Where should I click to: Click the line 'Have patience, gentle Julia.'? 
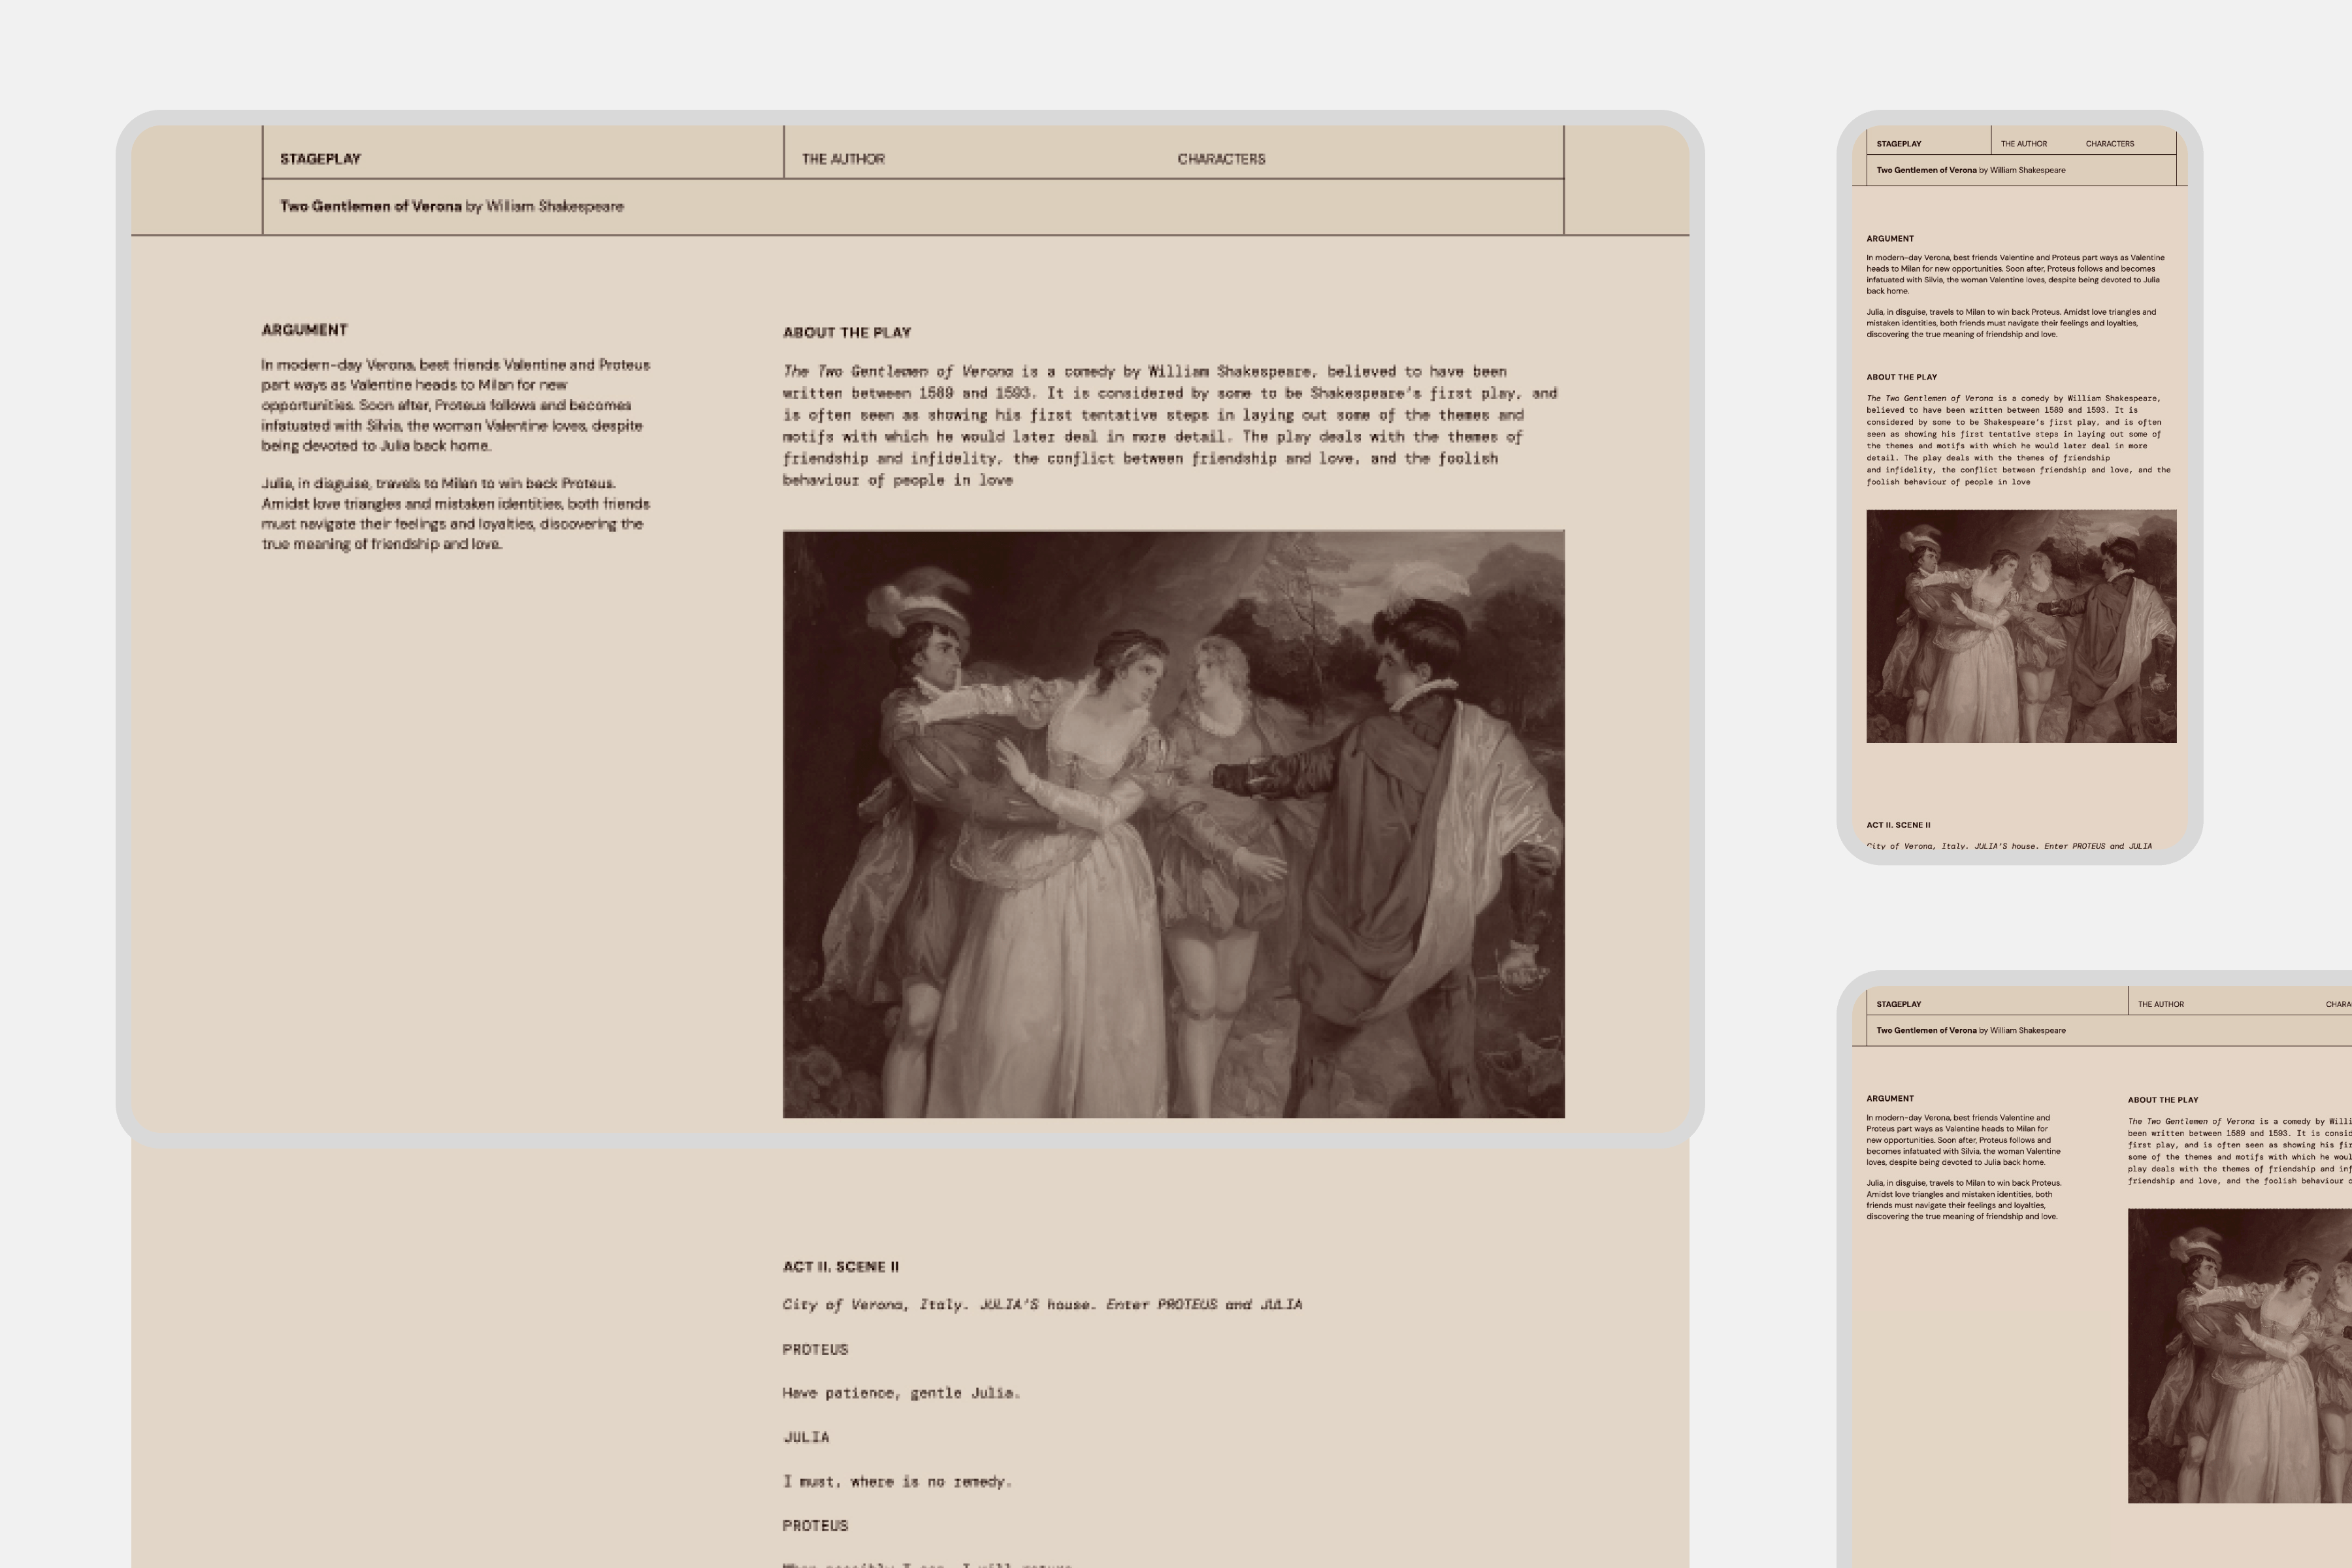900,1393
